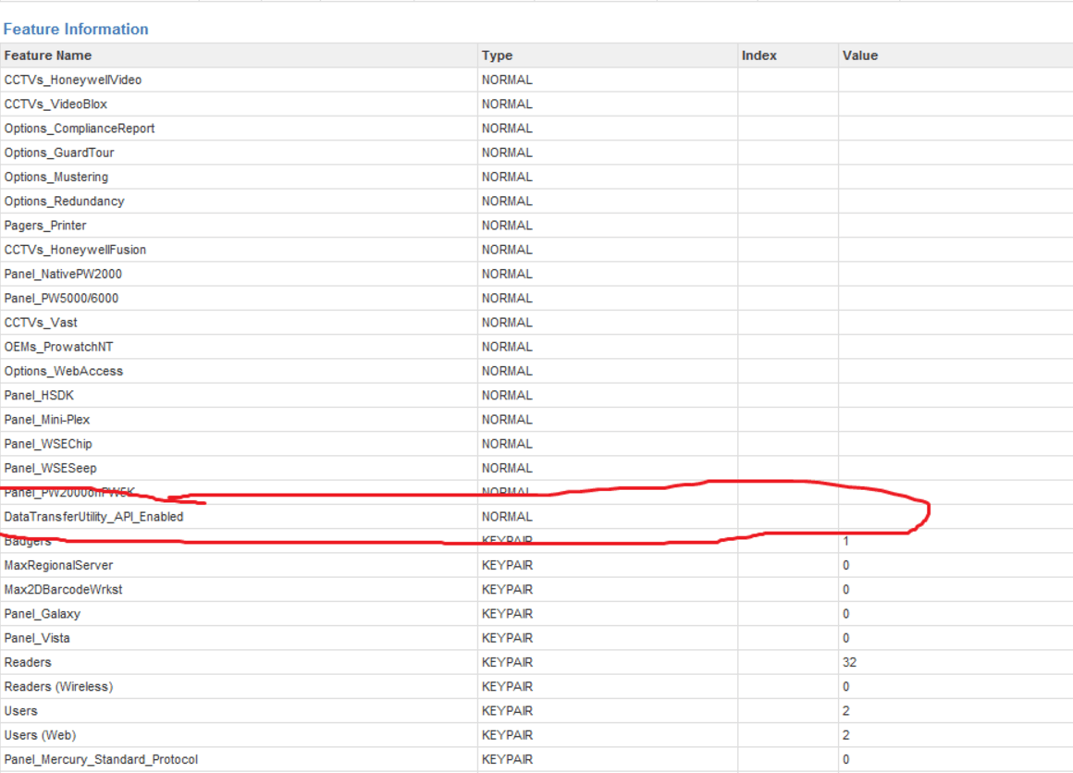Click the Type column header
This screenshot has width=1073, height=773.
[x=497, y=55]
